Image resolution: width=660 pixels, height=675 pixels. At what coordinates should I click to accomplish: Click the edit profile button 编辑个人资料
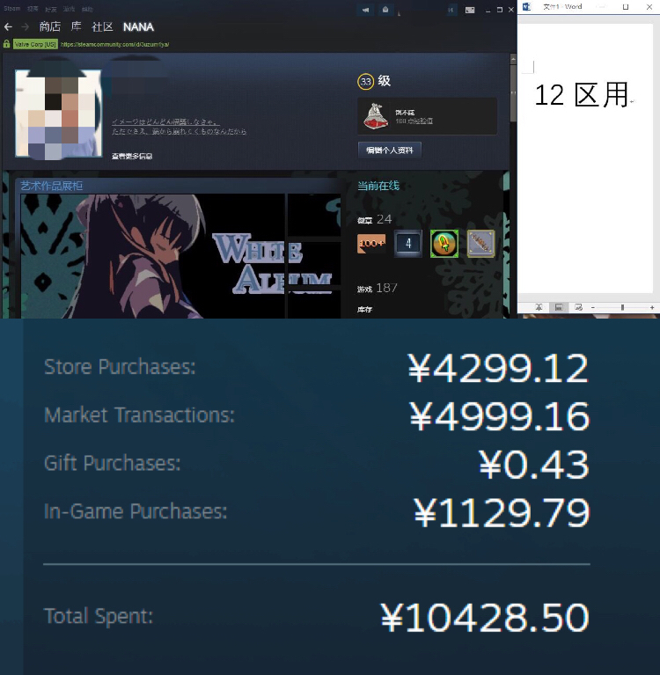coord(390,150)
